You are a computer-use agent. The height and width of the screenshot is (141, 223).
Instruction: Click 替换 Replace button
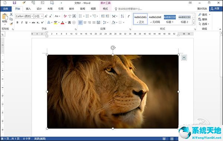(203, 19)
